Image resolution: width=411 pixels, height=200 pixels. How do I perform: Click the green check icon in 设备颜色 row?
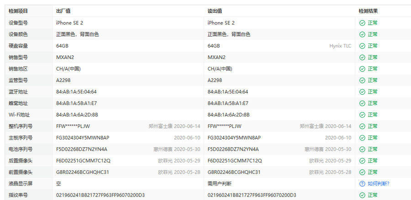click(362, 34)
